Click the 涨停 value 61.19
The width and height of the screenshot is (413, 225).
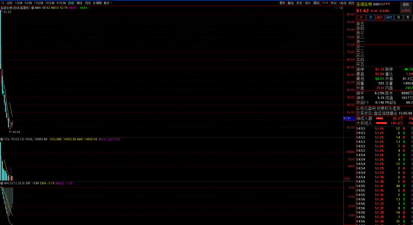379,69
